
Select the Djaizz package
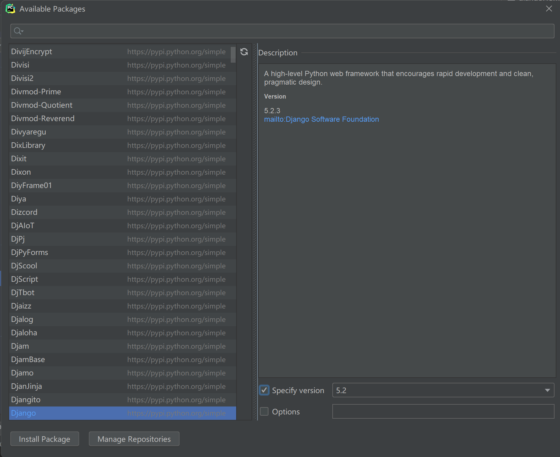(x=123, y=306)
